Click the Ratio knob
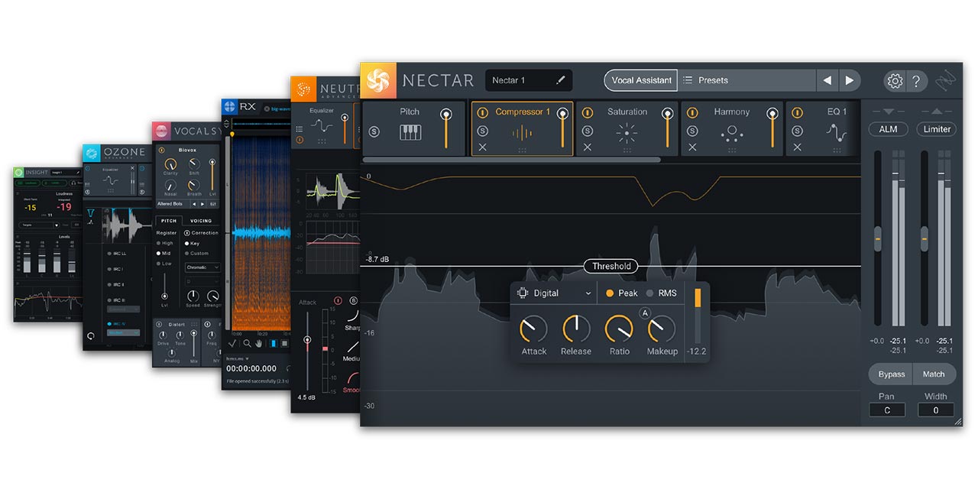Image resolution: width=978 pixels, height=489 pixels. click(619, 329)
